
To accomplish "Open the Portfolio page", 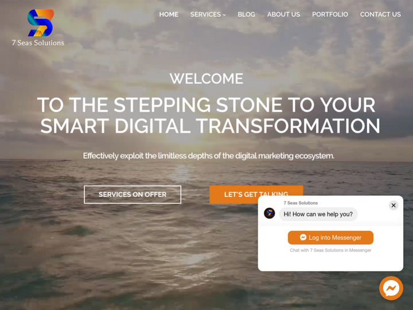I will point(330,14).
